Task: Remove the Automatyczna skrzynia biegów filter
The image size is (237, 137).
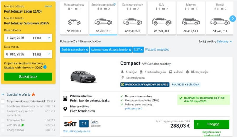Action: [130, 50]
